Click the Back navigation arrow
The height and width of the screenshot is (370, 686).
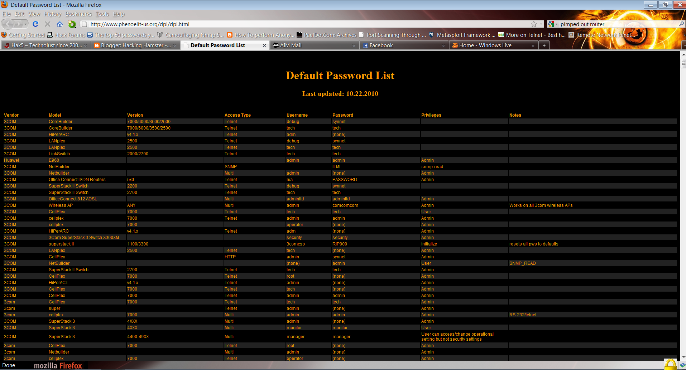click(7, 24)
